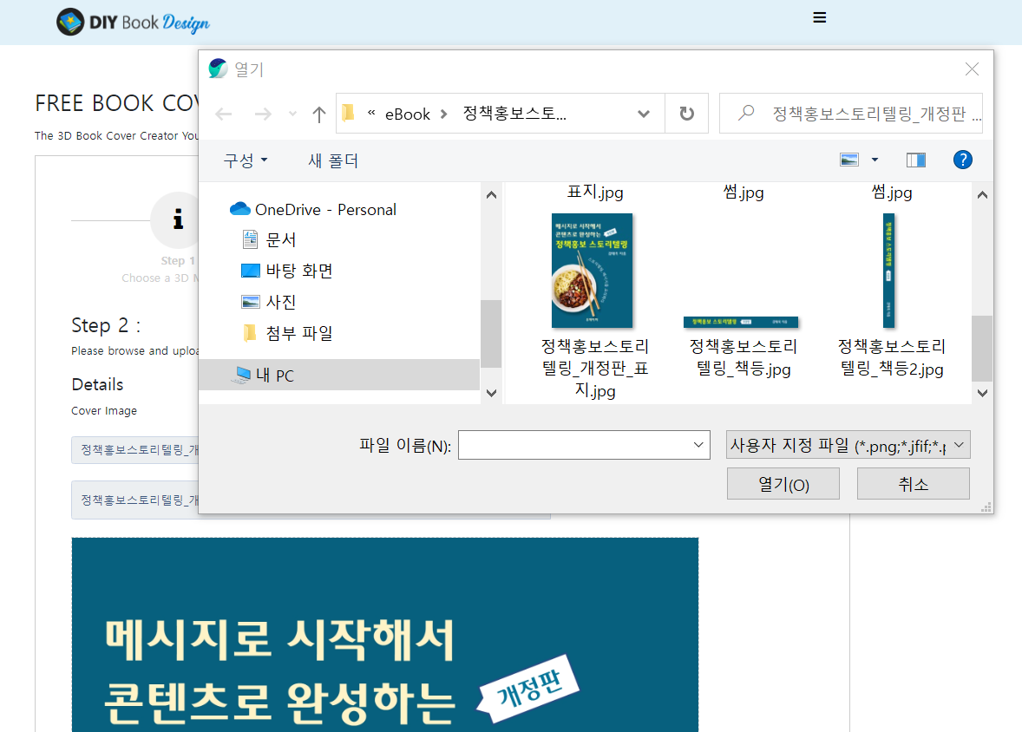Click 취소 to cancel the dialog
Viewport: 1022px width, 732px height.
913,483
